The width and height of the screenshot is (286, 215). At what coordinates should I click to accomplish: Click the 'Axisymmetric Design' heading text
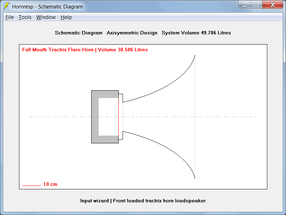coord(132,33)
